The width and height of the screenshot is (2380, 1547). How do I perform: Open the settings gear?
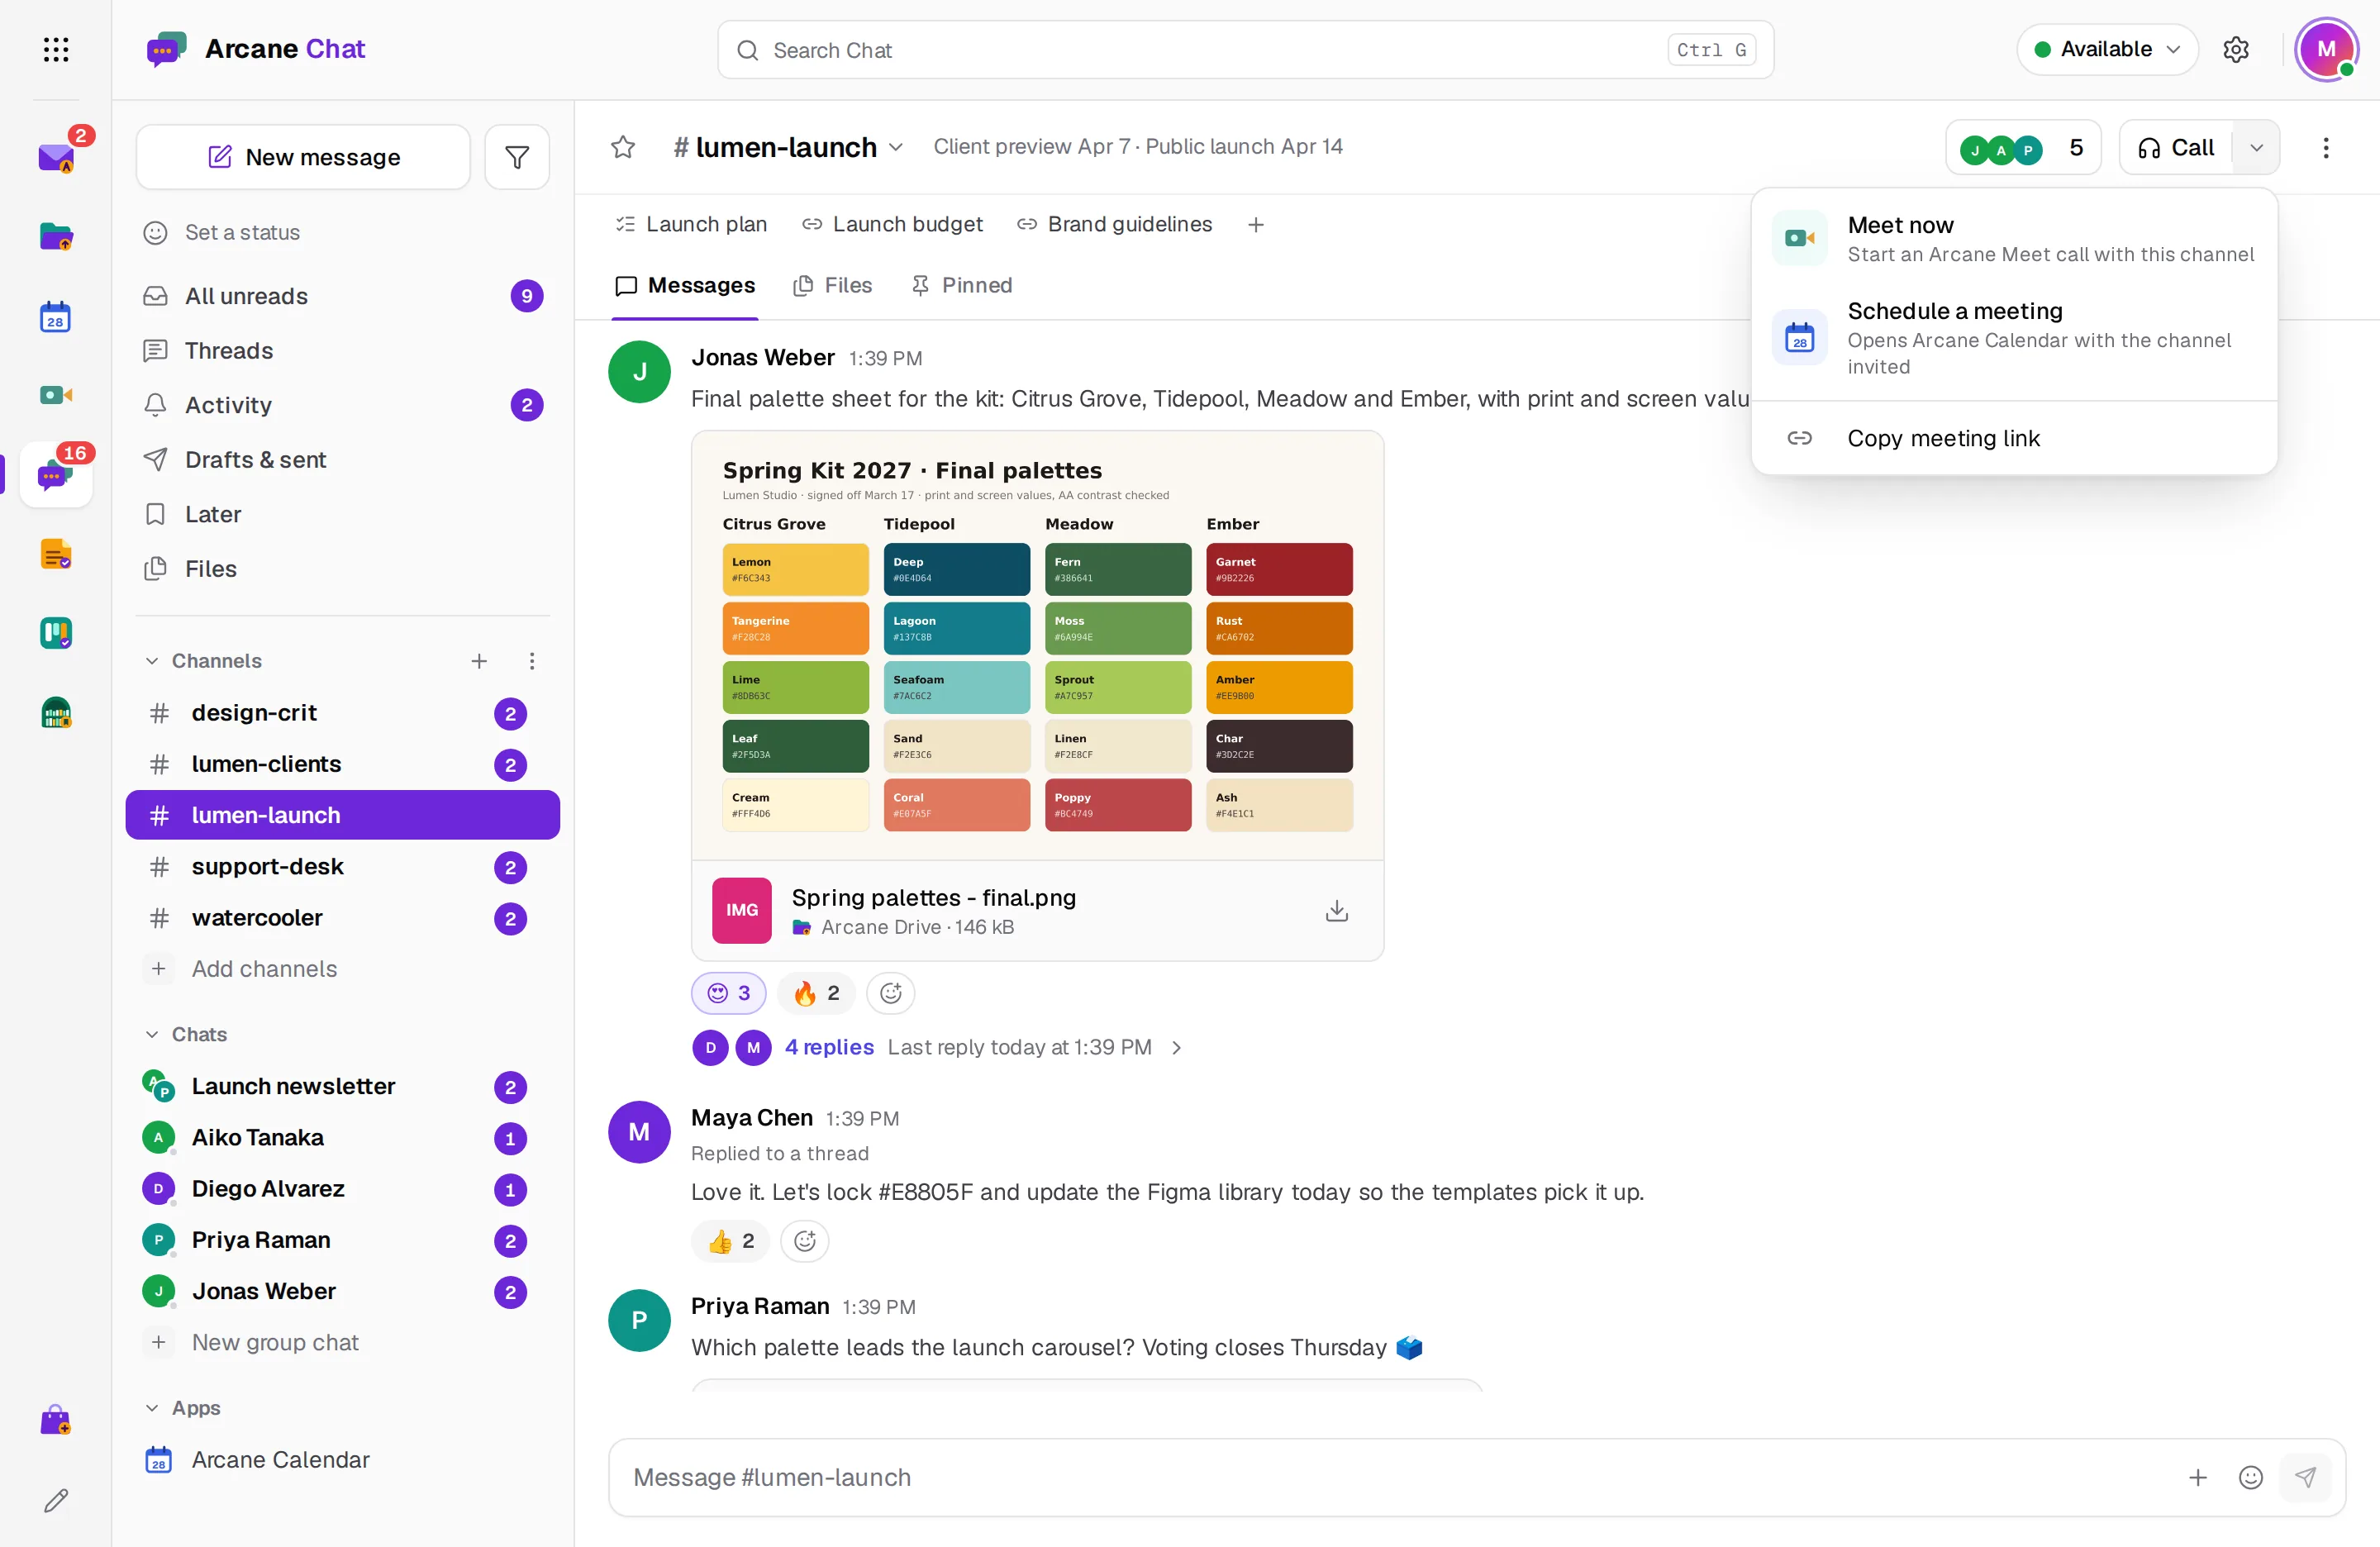point(2236,49)
